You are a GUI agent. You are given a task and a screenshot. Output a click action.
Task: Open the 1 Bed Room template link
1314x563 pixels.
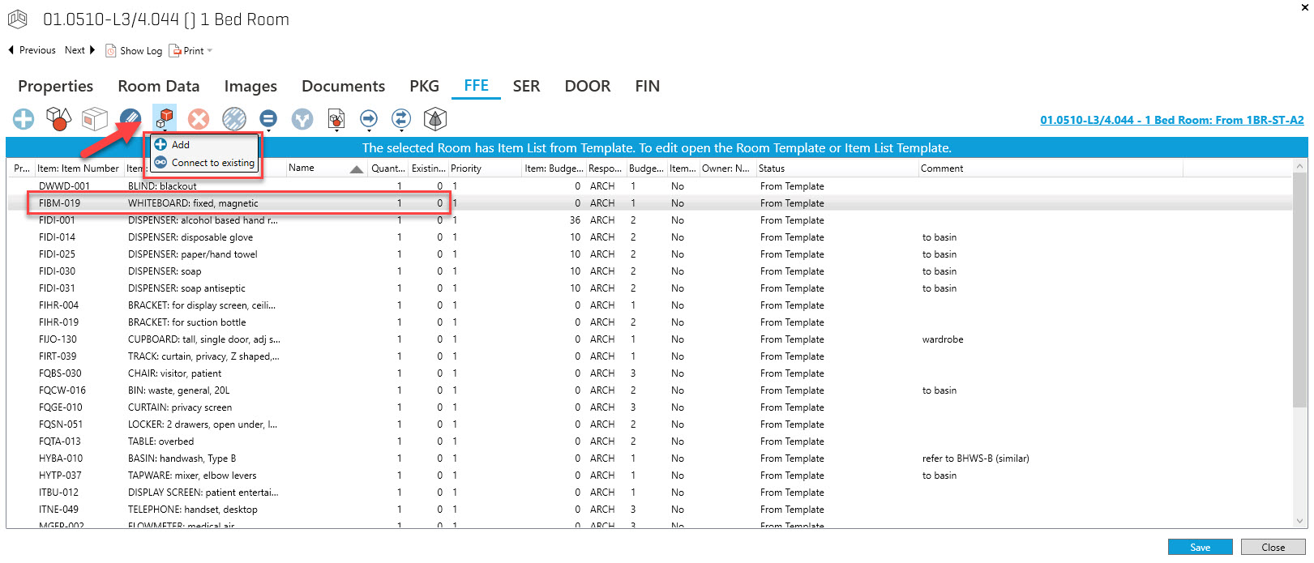(1171, 120)
